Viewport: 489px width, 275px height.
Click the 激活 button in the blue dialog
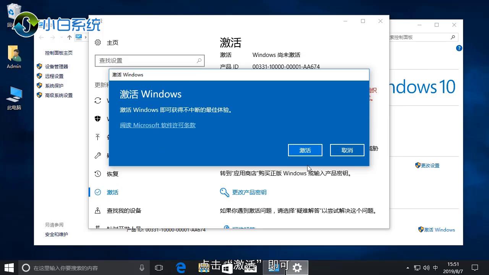coord(305,150)
